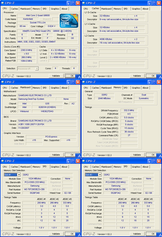Close the window showing Processor info
Viewport: 162px width, 237px height.
point(78,3)
